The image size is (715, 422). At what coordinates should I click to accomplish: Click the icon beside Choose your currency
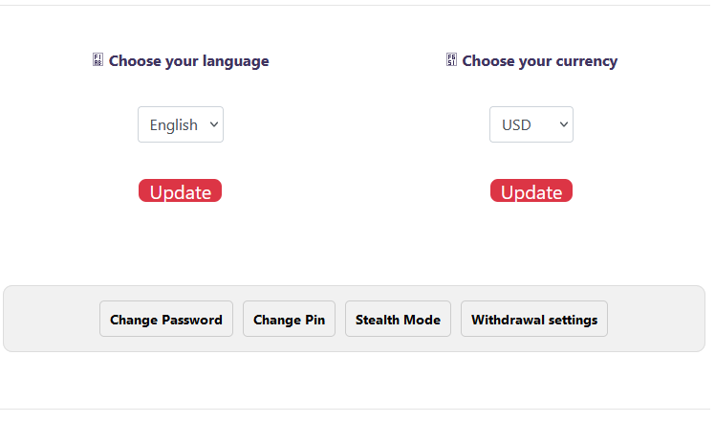(451, 60)
